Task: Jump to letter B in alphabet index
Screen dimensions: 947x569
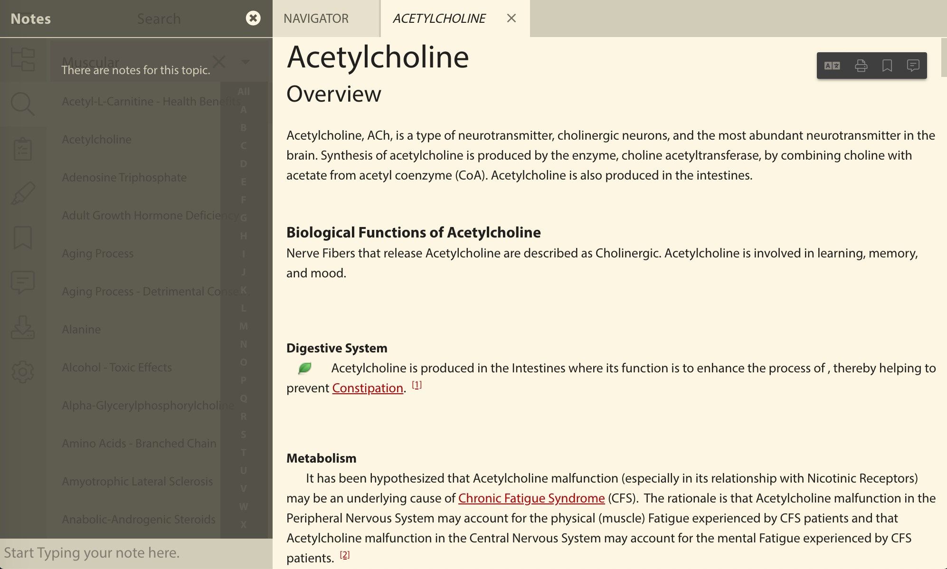Action: click(x=244, y=128)
